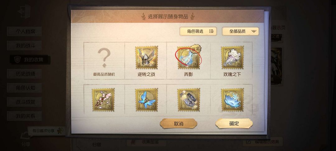This screenshot has height=151, width=336.
Task: Select the 逆转之战 helmet stamp
Action: 146,57
